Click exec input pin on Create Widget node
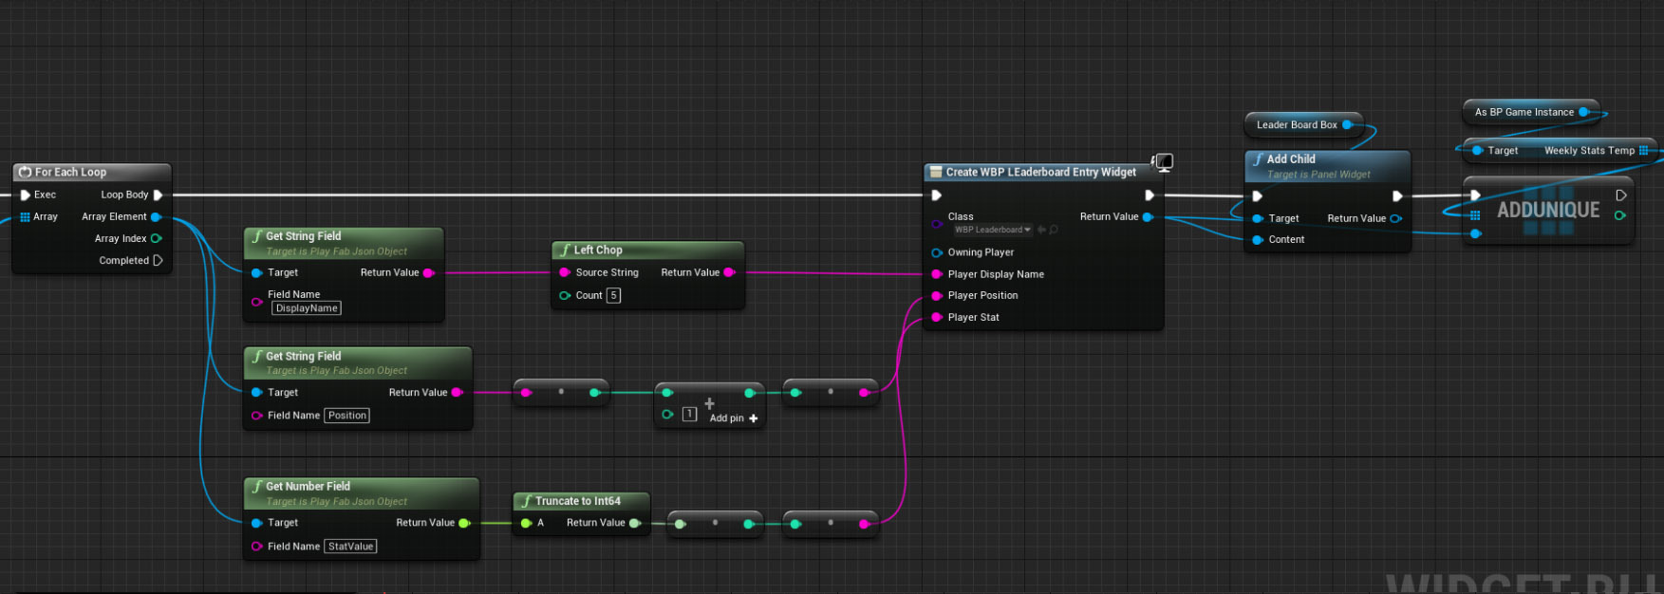This screenshot has height=594, width=1664. 937,195
